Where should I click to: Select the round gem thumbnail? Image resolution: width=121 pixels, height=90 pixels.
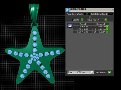tap(70, 25)
